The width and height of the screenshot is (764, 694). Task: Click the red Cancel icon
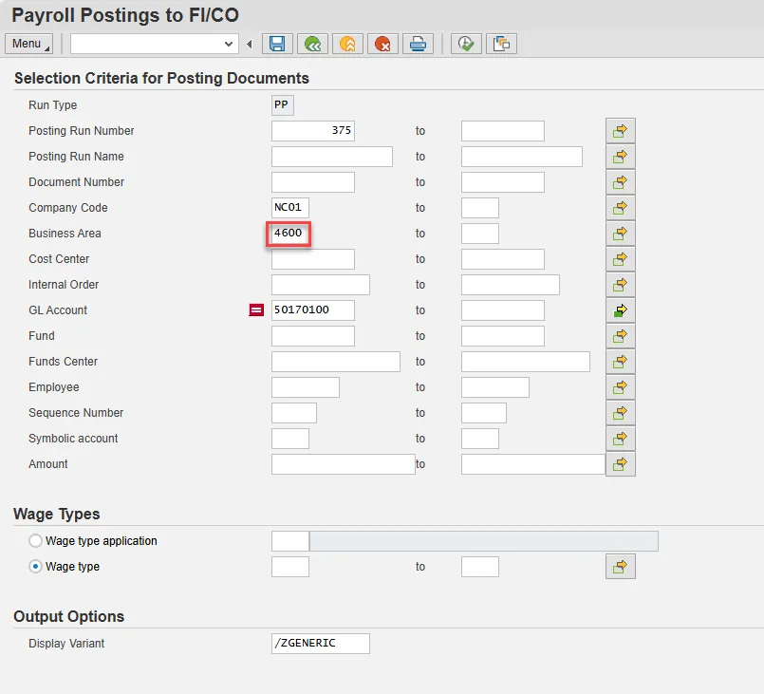point(382,44)
